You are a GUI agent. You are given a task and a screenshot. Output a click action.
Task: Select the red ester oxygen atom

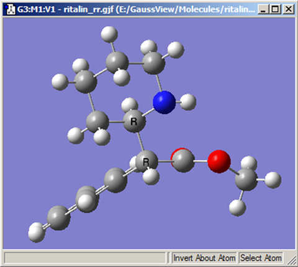(219, 162)
